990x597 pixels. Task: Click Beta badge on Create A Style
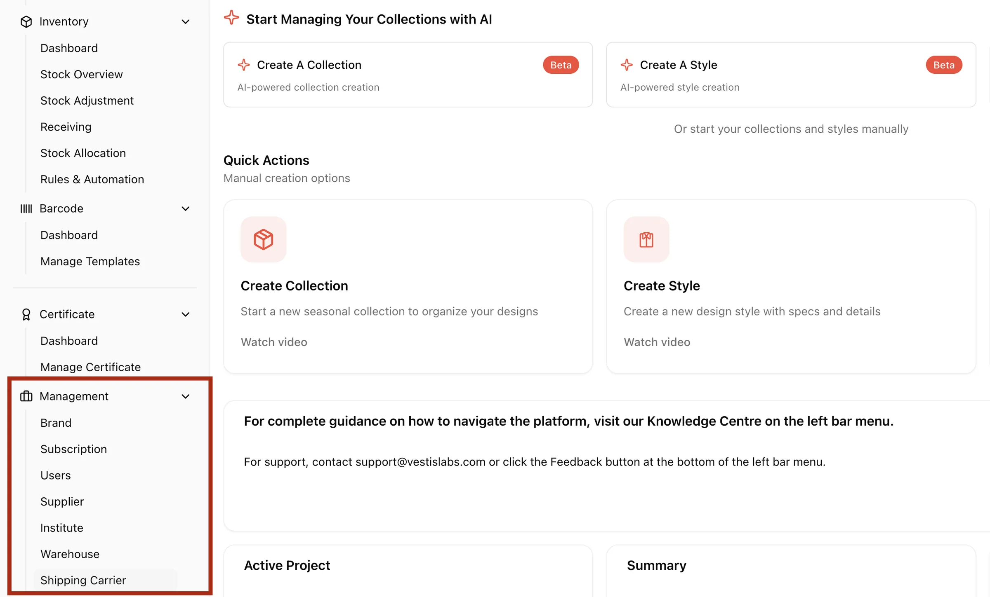[944, 65]
